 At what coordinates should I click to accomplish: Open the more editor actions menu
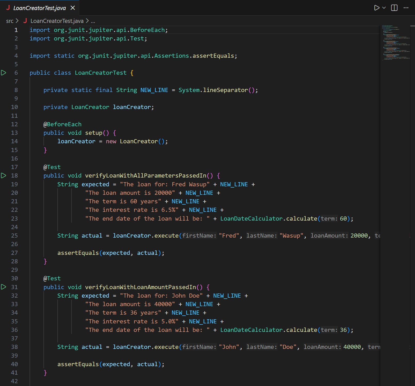click(406, 8)
